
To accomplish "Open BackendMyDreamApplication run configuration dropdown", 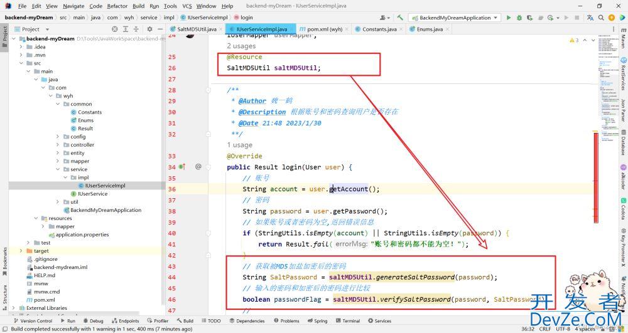I will click(x=454, y=18).
